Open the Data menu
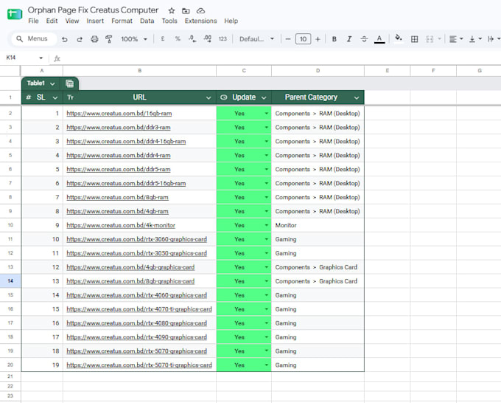Image resolution: width=501 pixels, height=403 pixels. 147,21
